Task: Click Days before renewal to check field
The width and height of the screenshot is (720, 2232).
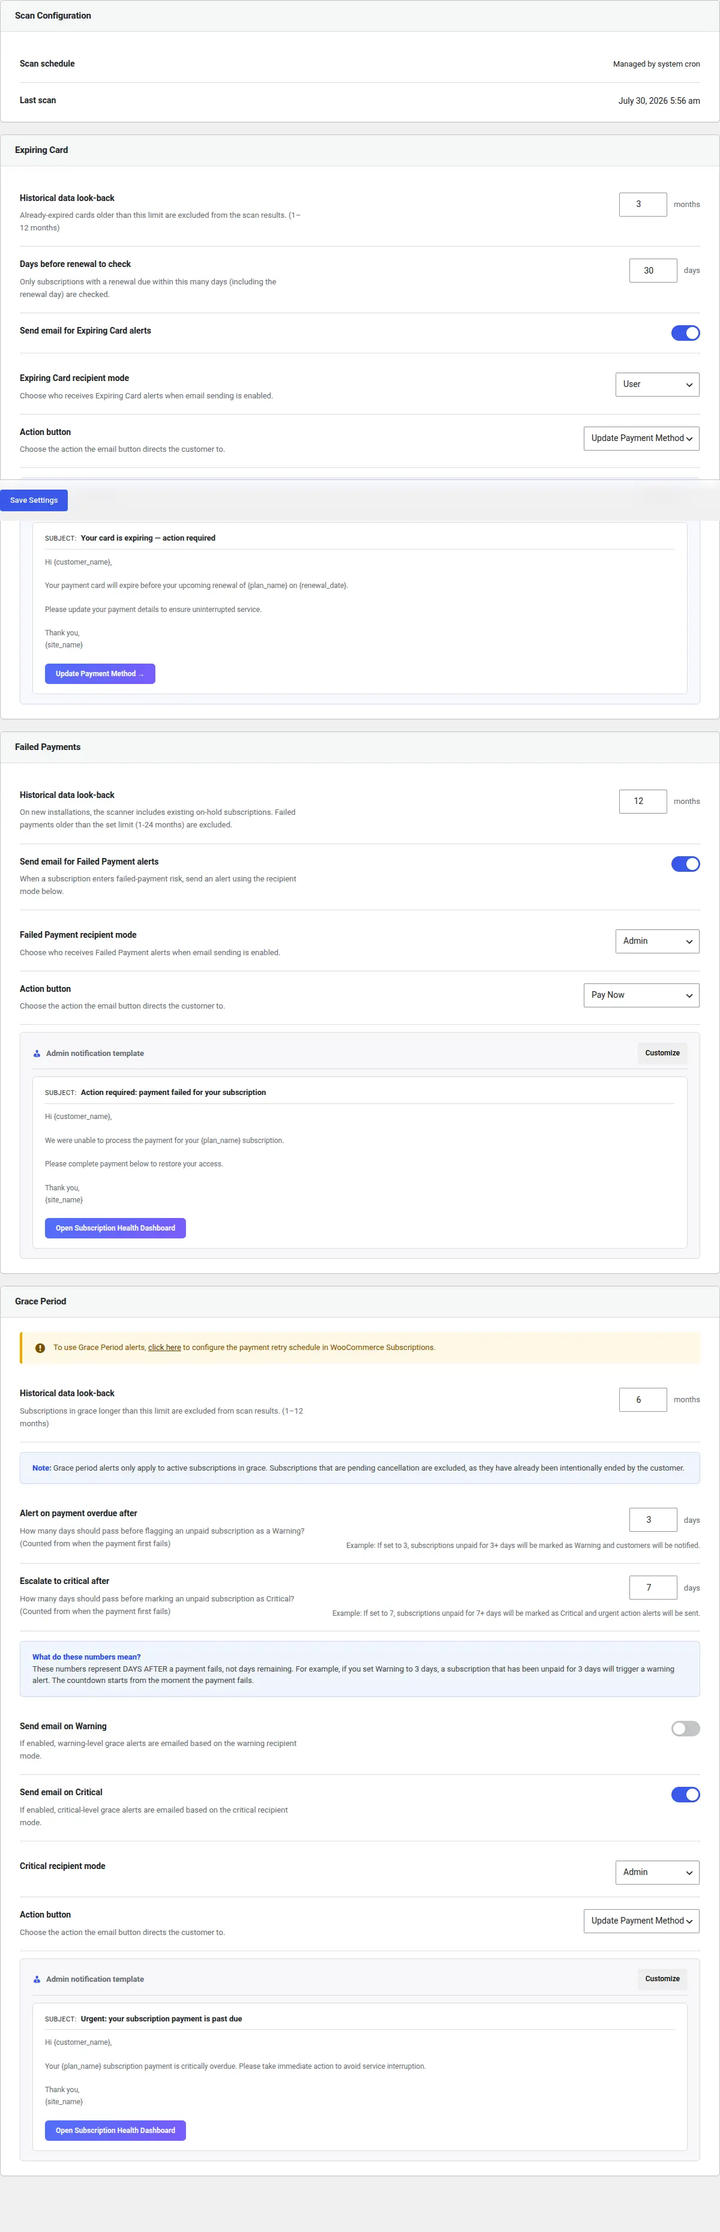Action: (x=652, y=271)
